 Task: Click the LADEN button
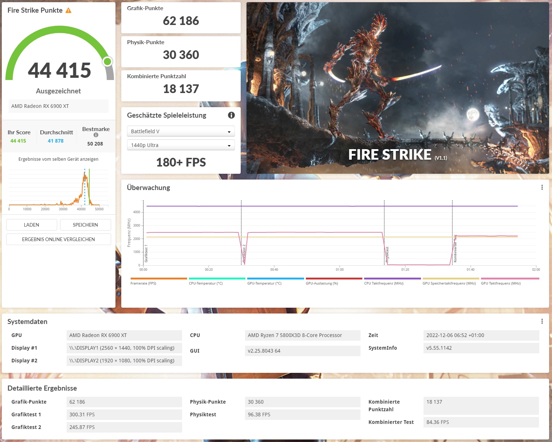point(31,225)
